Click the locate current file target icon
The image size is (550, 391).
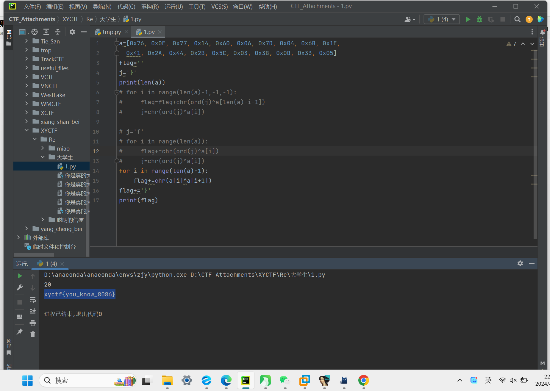tap(35, 32)
